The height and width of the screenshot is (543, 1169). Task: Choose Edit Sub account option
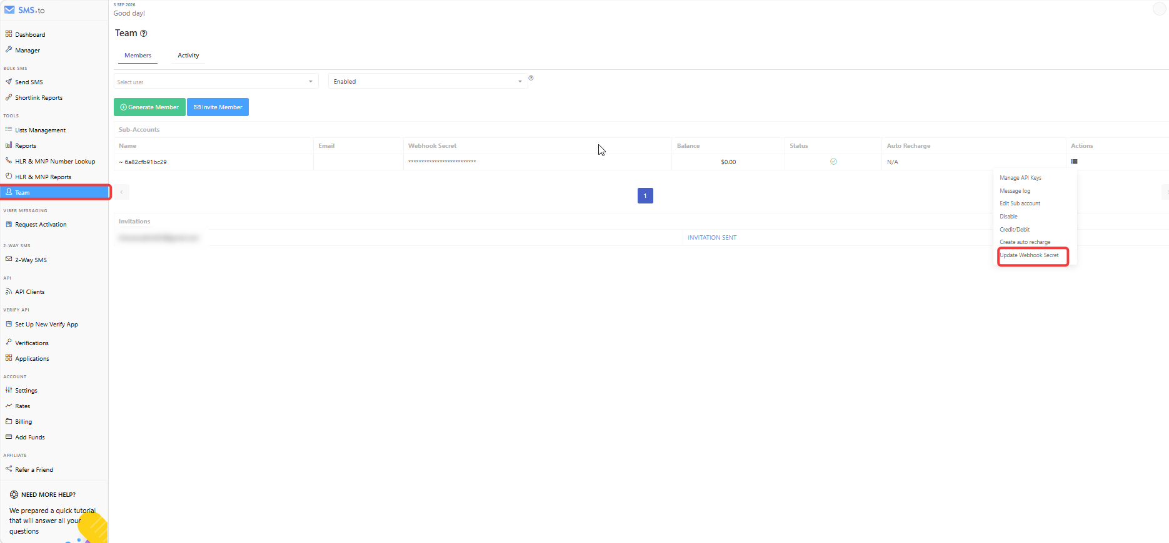pyautogui.click(x=1020, y=203)
